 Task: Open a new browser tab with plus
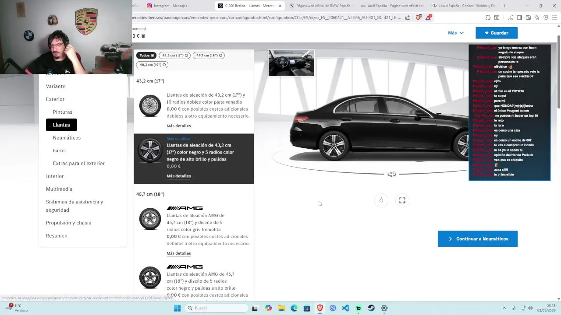pos(504,6)
